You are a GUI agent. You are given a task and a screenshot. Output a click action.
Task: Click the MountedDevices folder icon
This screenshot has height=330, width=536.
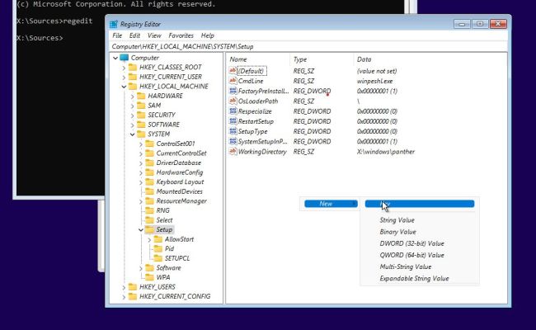tap(150, 191)
